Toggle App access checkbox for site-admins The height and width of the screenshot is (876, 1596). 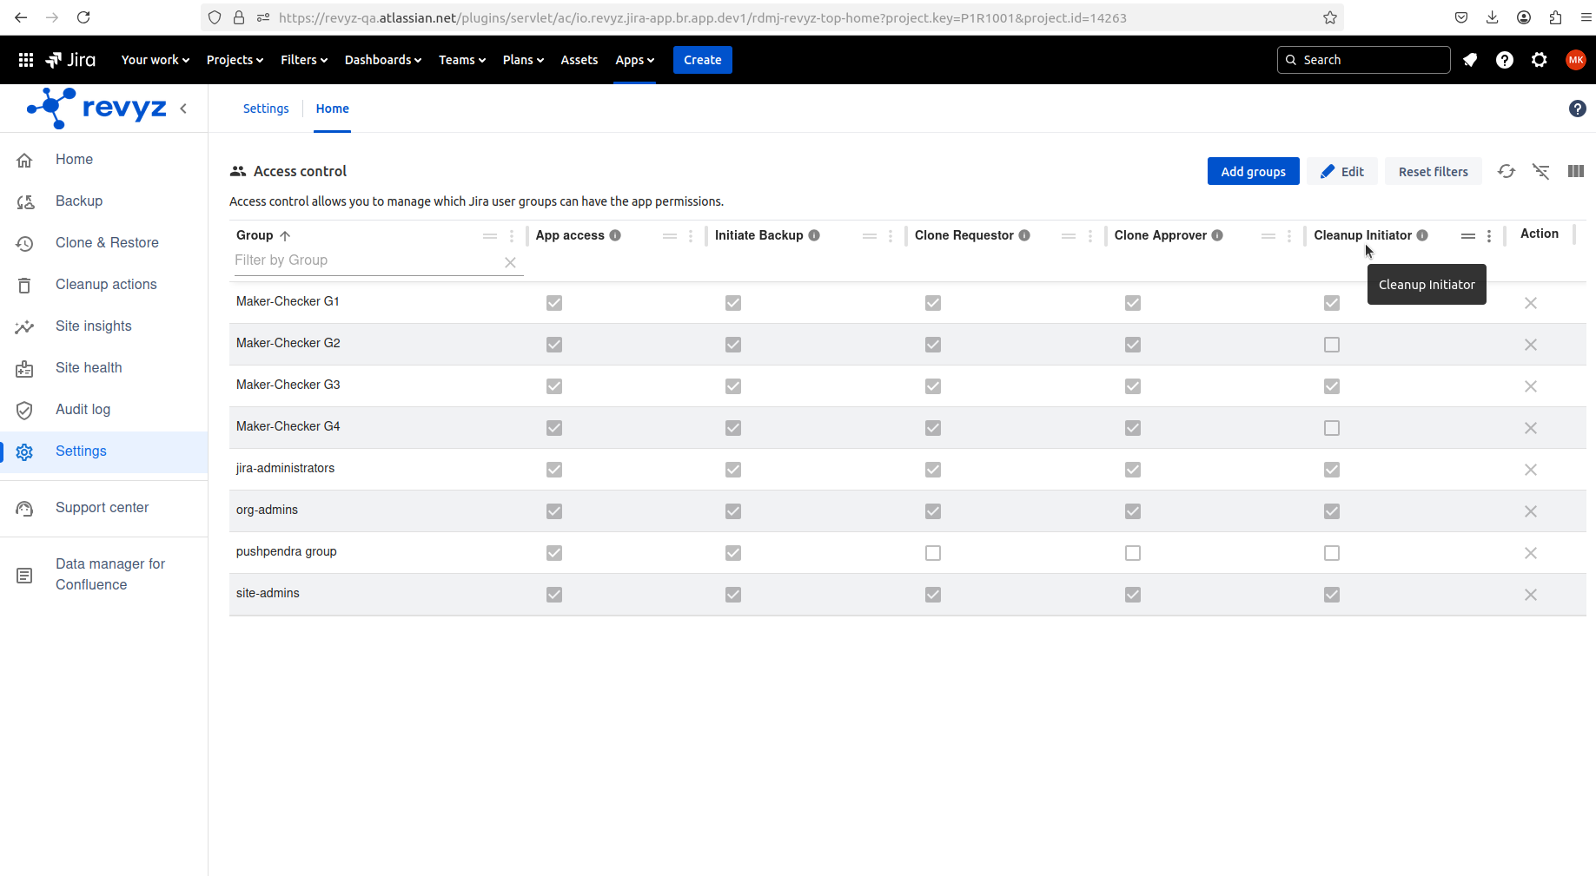[554, 595]
